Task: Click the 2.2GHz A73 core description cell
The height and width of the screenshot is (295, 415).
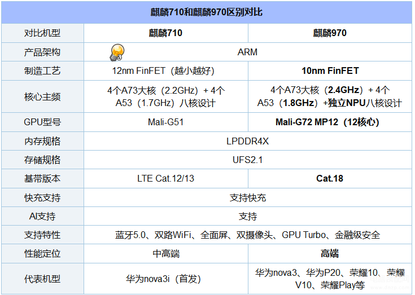Action: click(166, 97)
